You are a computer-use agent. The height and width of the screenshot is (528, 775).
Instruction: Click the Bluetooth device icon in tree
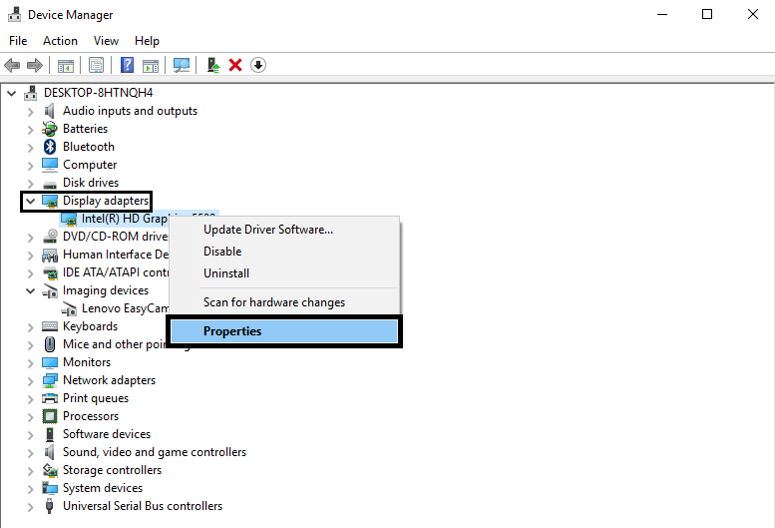point(50,147)
